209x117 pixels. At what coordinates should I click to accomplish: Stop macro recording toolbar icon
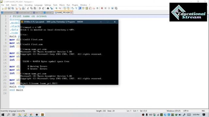coord(105,8)
